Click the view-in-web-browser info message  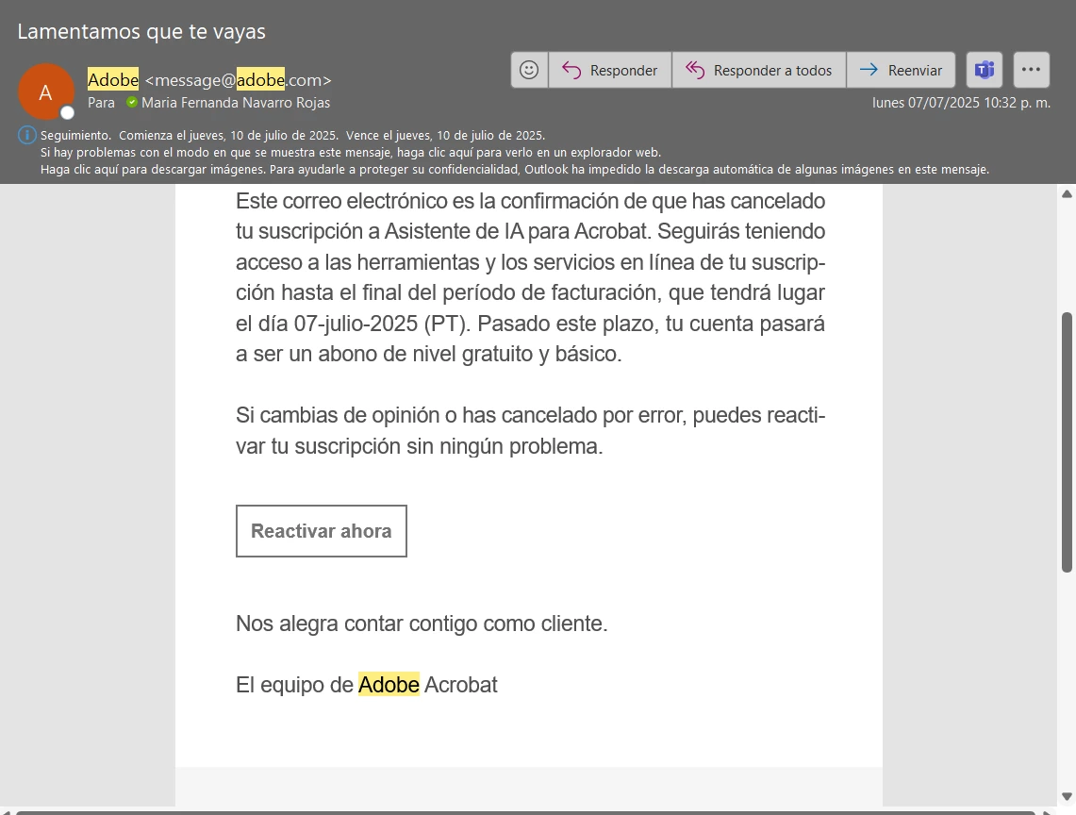click(350, 153)
